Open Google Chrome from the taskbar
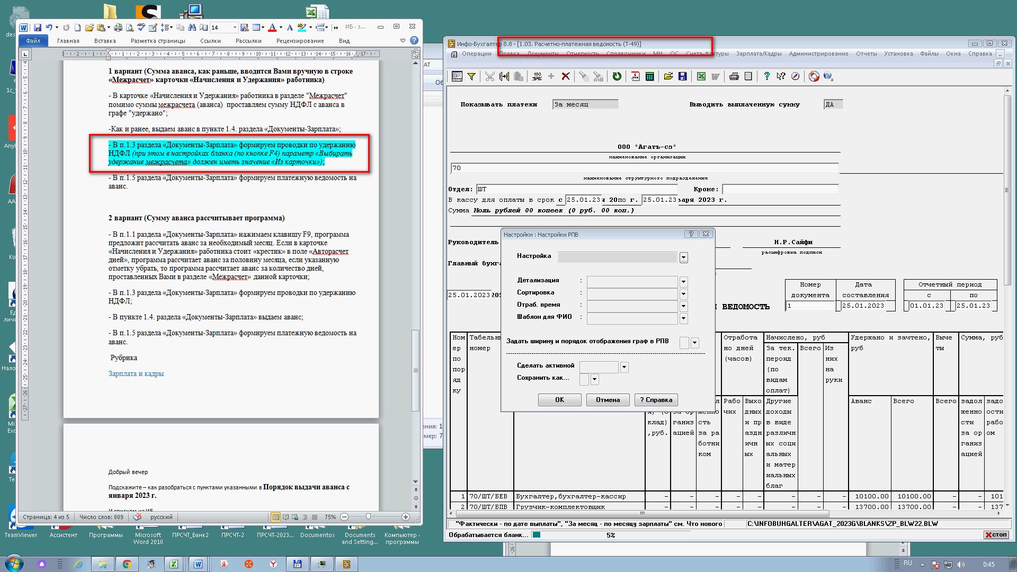Viewport: 1017px width, 572px height. [127, 564]
